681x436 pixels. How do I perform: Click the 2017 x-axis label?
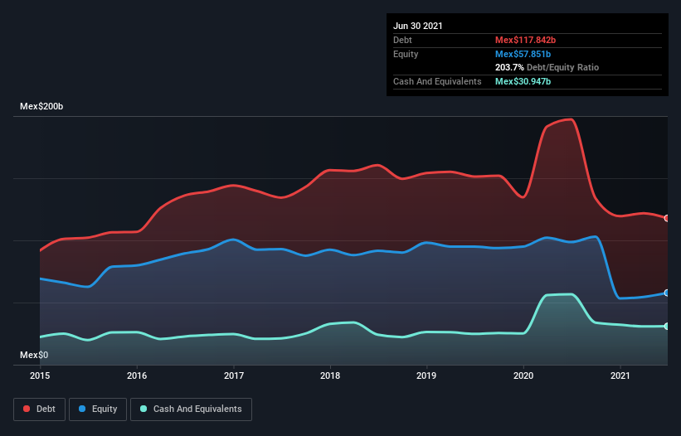pos(234,375)
